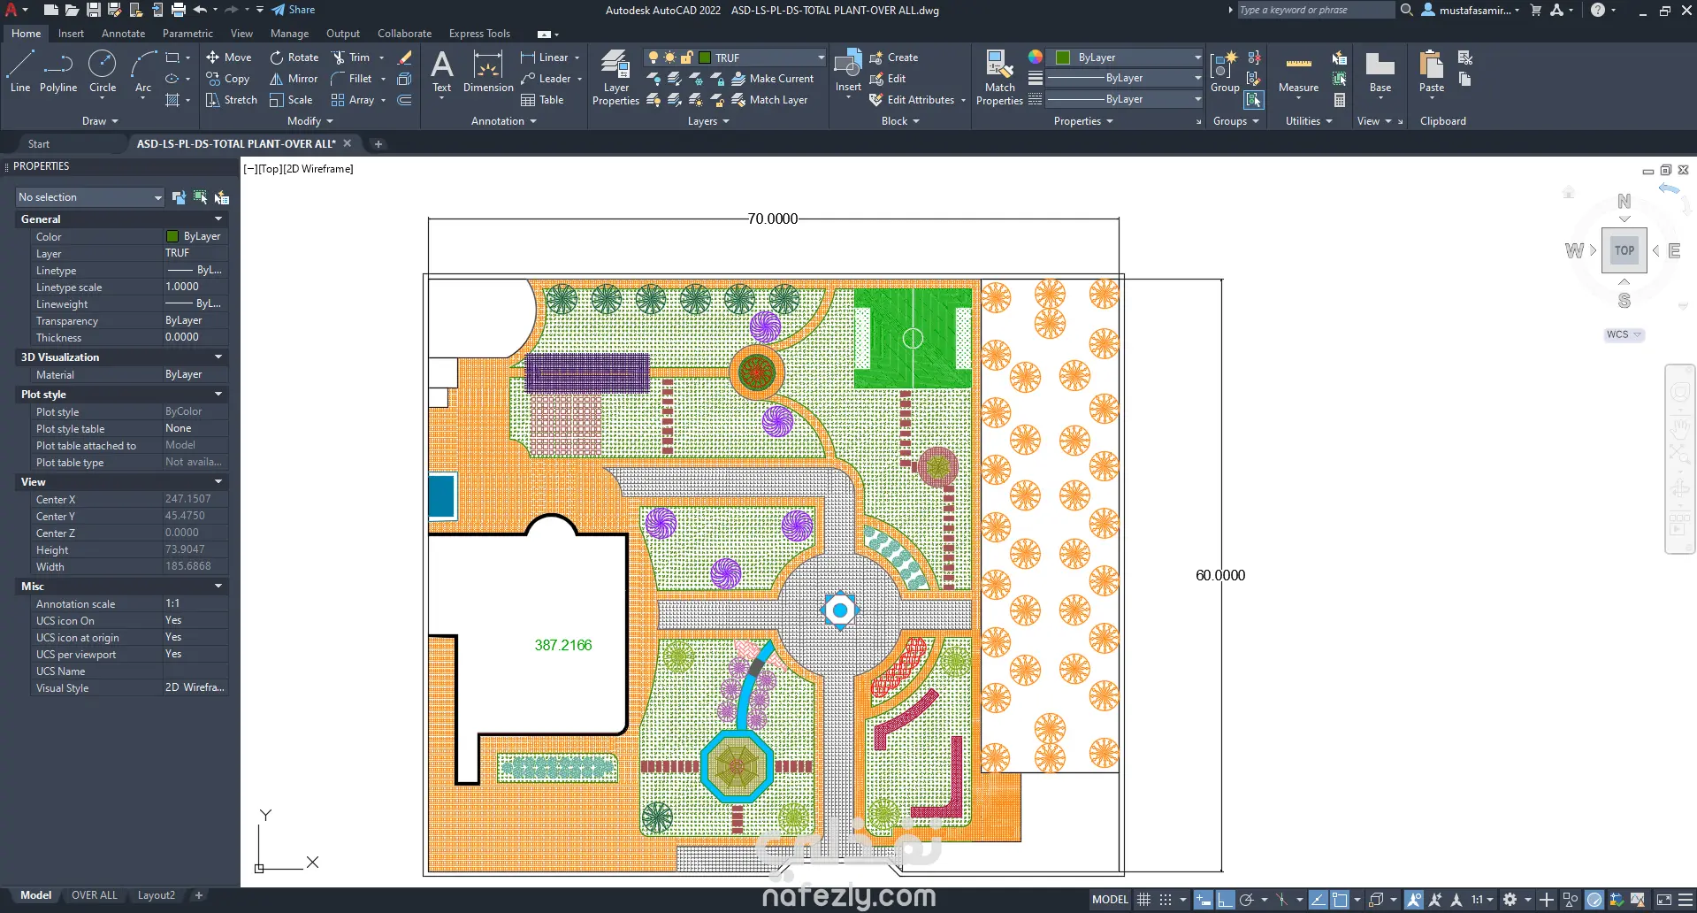Switch to the Annotate ribbon tab
Screen dimensions: 1697x913
123,34
